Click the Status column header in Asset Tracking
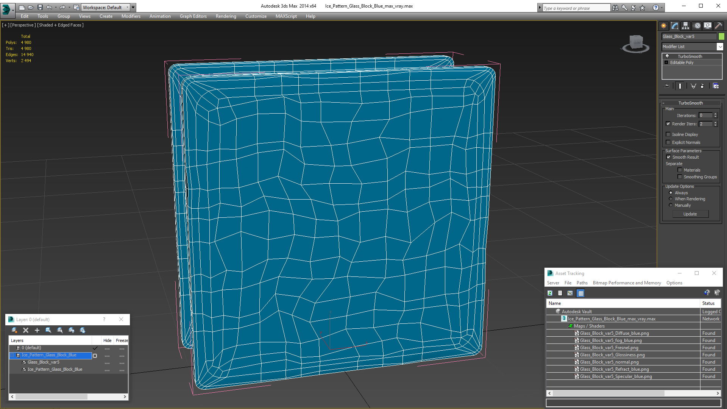The height and width of the screenshot is (409, 727). (x=710, y=303)
